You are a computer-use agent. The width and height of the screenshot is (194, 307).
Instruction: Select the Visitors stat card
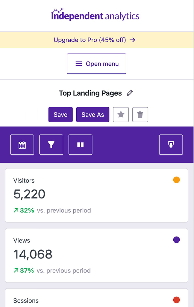pos(97,195)
